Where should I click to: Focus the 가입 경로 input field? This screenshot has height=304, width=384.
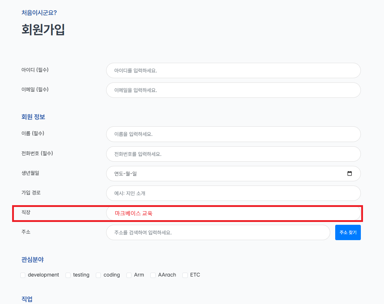click(x=233, y=193)
